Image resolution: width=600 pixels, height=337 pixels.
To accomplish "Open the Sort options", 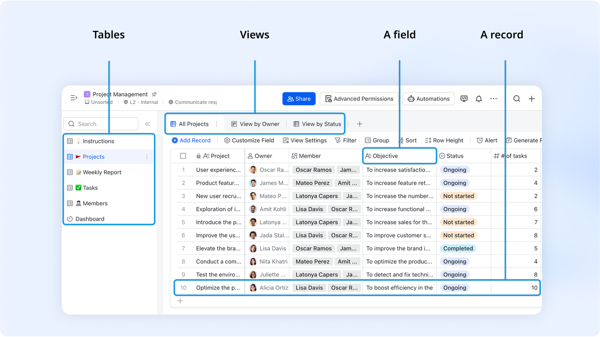I will [x=407, y=140].
